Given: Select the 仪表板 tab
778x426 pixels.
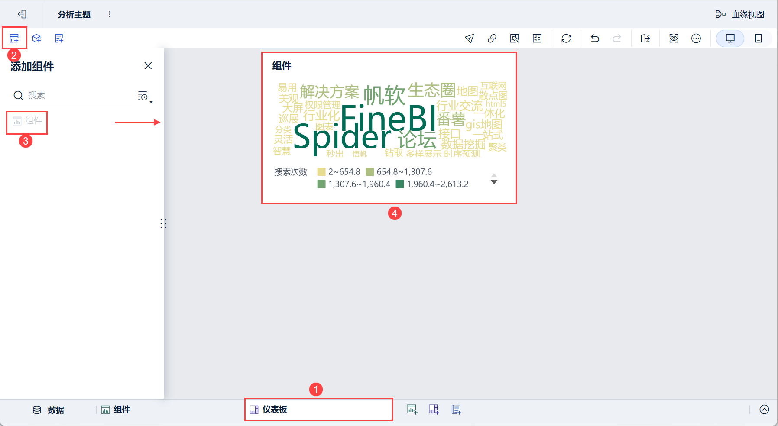Looking at the screenshot, I should 318,410.
